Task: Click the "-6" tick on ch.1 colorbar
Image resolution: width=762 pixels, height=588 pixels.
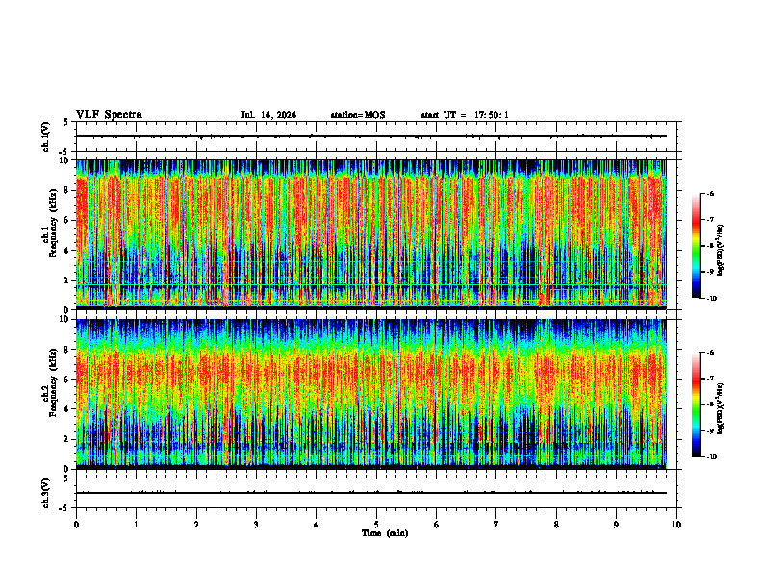Action: click(x=710, y=193)
